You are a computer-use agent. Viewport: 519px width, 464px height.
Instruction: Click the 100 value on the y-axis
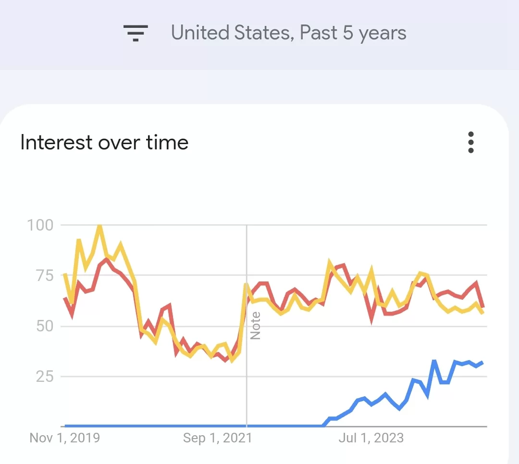pyautogui.click(x=40, y=225)
